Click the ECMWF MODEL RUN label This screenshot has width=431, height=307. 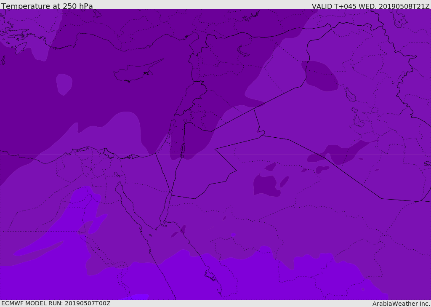point(56,303)
